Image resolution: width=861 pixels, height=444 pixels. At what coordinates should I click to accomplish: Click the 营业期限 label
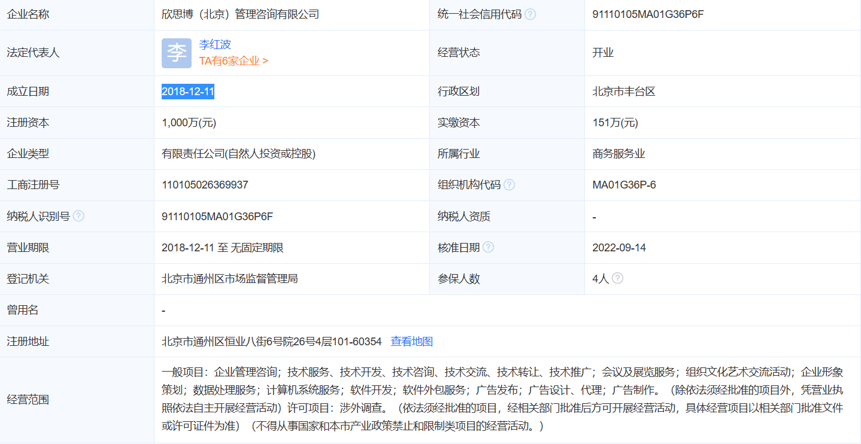click(x=28, y=247)
